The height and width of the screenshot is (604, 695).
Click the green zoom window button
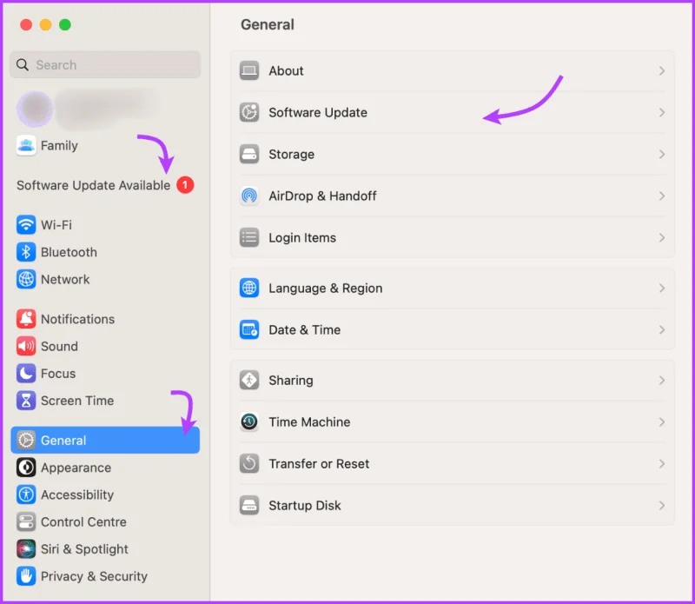(65, 25)
